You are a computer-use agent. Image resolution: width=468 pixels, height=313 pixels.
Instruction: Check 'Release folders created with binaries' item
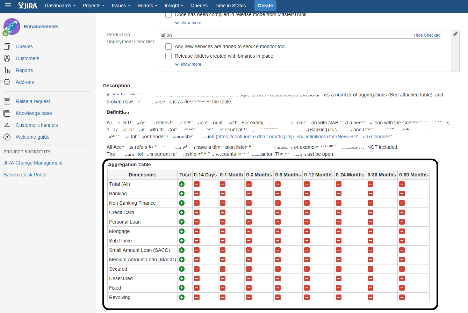(x=168, y=56)
